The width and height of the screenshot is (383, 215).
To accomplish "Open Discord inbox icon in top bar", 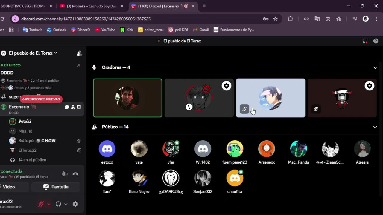I will (365, 41).
